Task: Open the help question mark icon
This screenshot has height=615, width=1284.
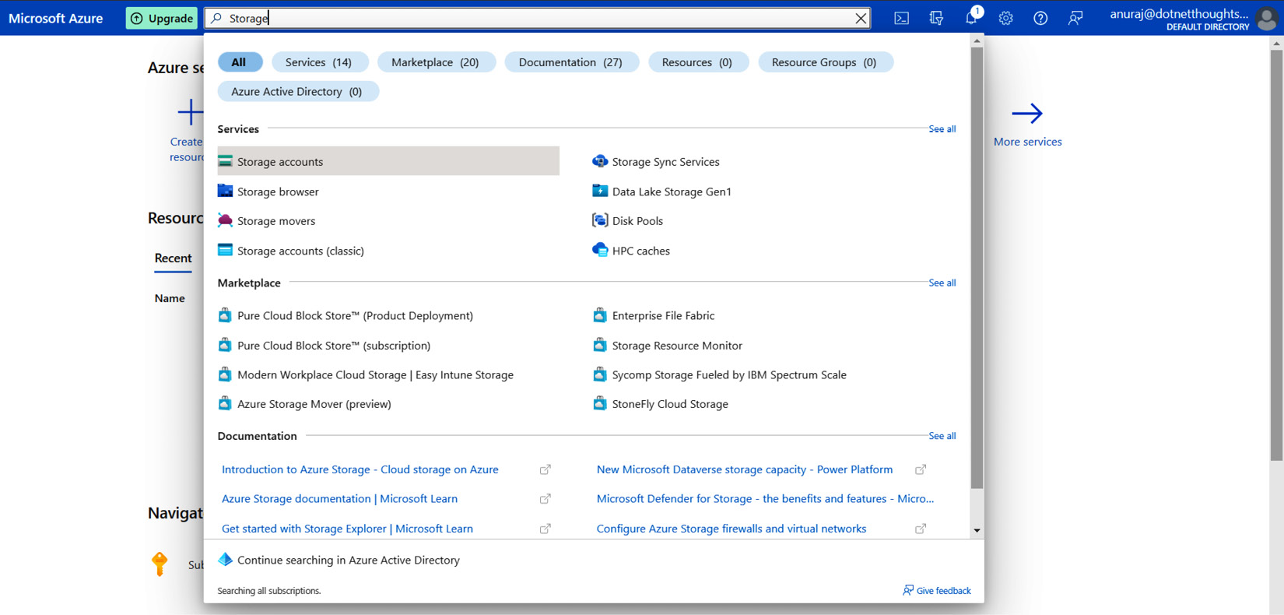Action: click(x=1040, y=18)
